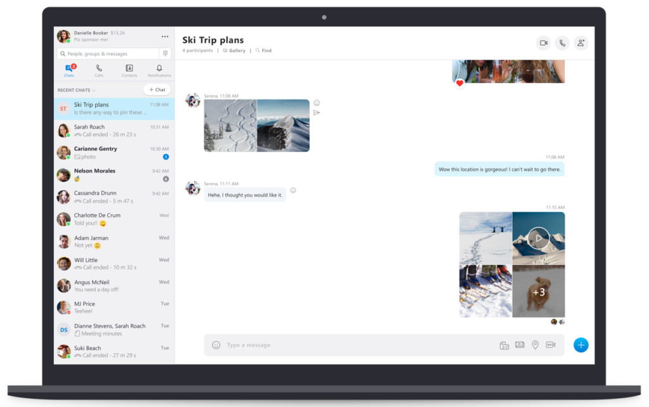Click the + Chat button

(157, 90)
